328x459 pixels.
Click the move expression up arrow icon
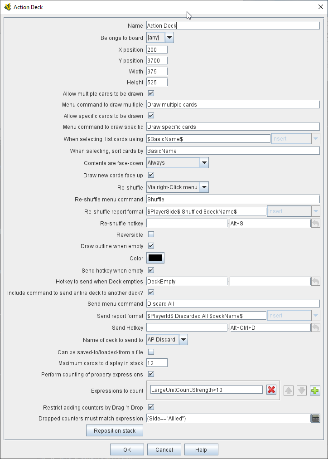[289, 390]
